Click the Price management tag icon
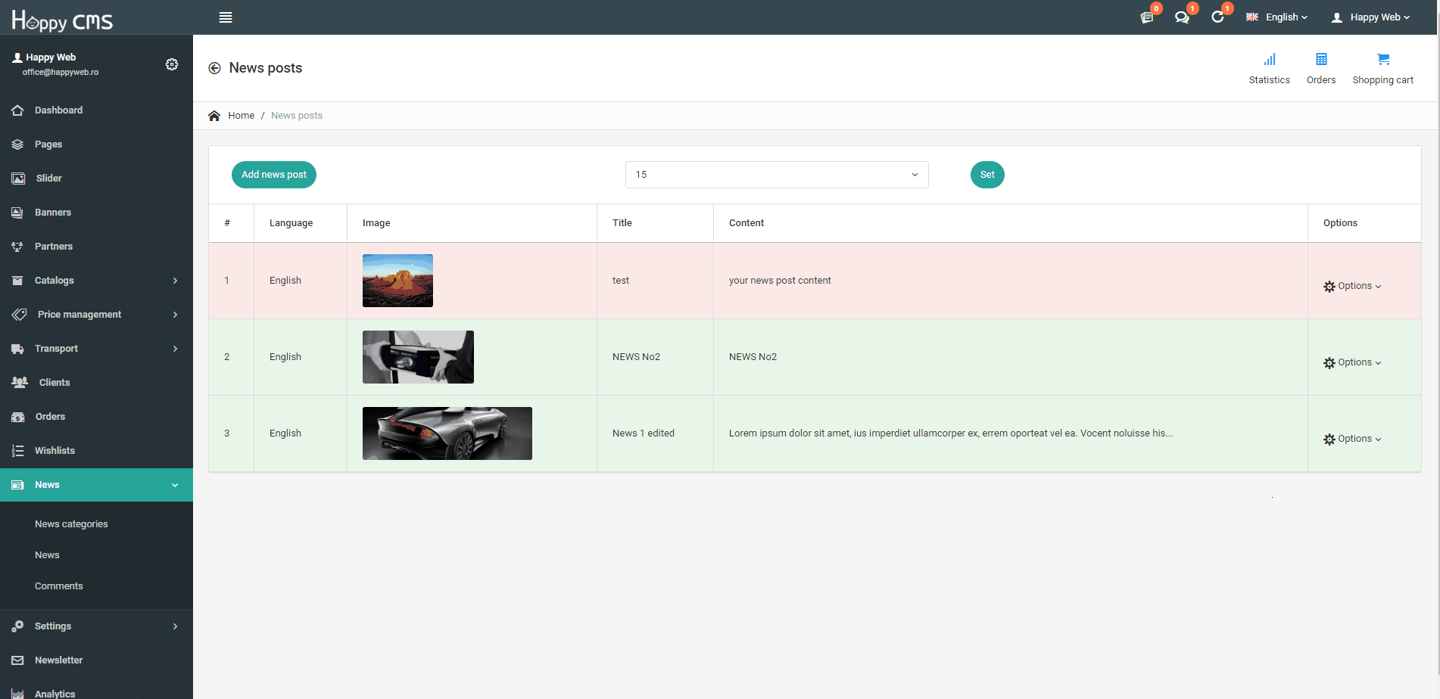1440x699 pixels. 20,315
